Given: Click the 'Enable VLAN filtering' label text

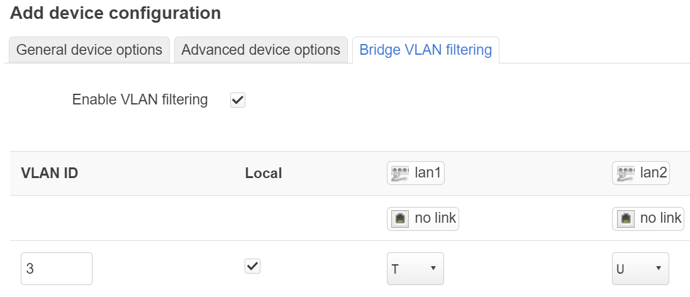Looking at the screenshot, I should [140, 100].
